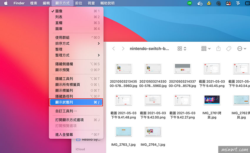The height and width of the screenshot is (153, 250).
Task: Go forward in Finder window
Action: click(123, 48)
